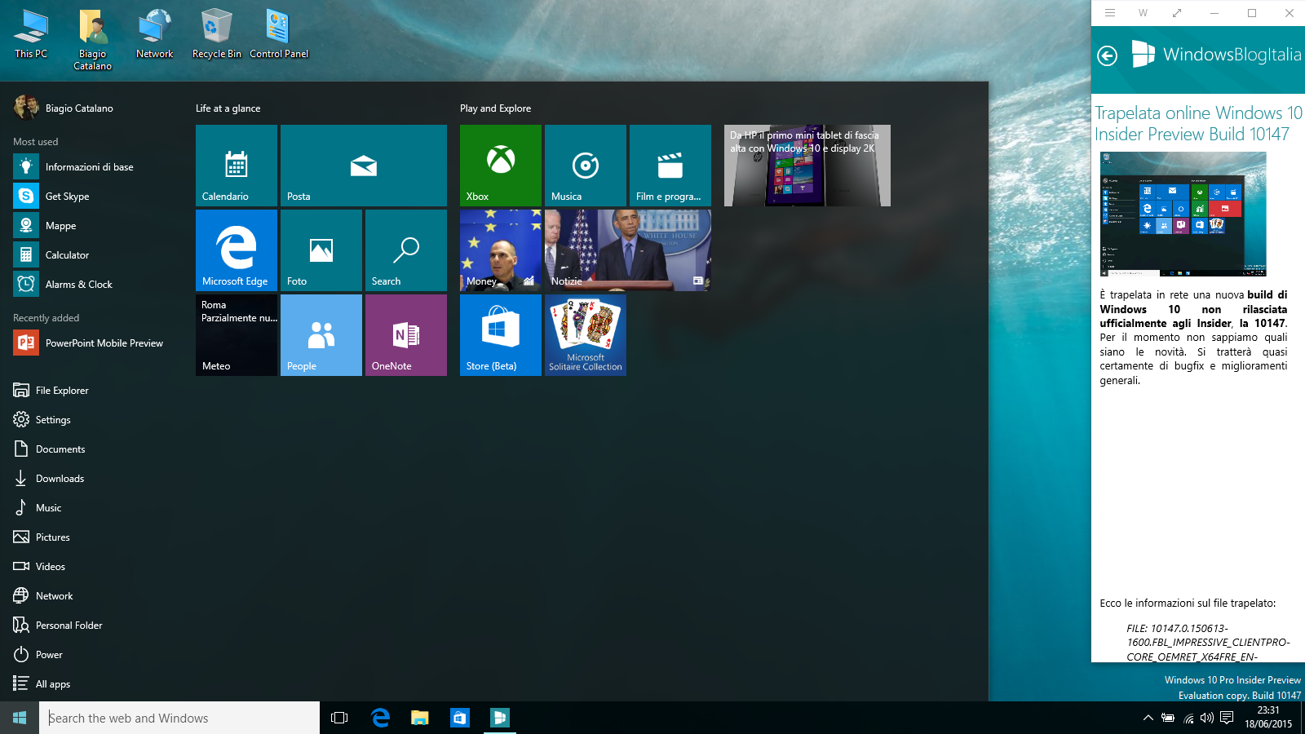Toggle full screen in WindowsBlogItalia window
The width and height of the screenshot is (1305, 734).
coord(1177,13)
